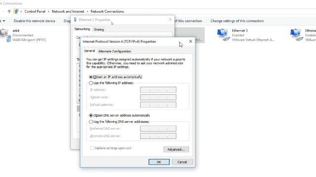Click the Alternate DNS server field
The width and height of the screenshot is (316, 177).
tap(158, 136)
